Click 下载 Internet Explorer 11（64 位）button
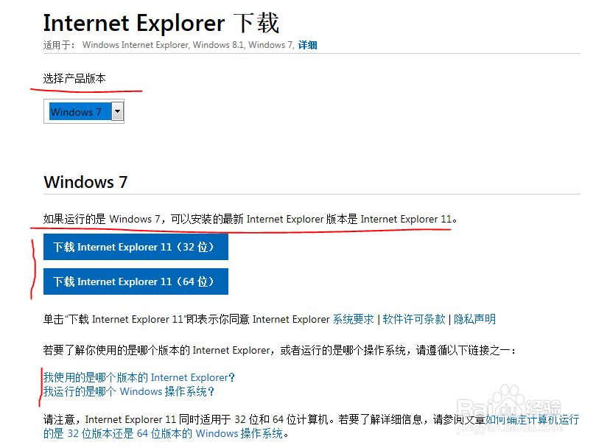Viewport: 596px width, 448px height. pos(136,281)
